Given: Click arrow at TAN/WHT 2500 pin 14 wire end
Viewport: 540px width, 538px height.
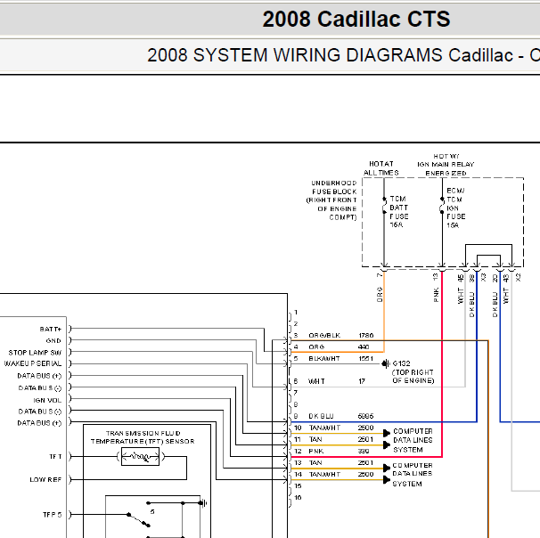Looking at the screenshot, I should coord(387,480).
